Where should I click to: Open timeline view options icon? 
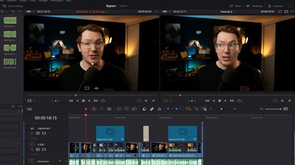click(29, 109)
